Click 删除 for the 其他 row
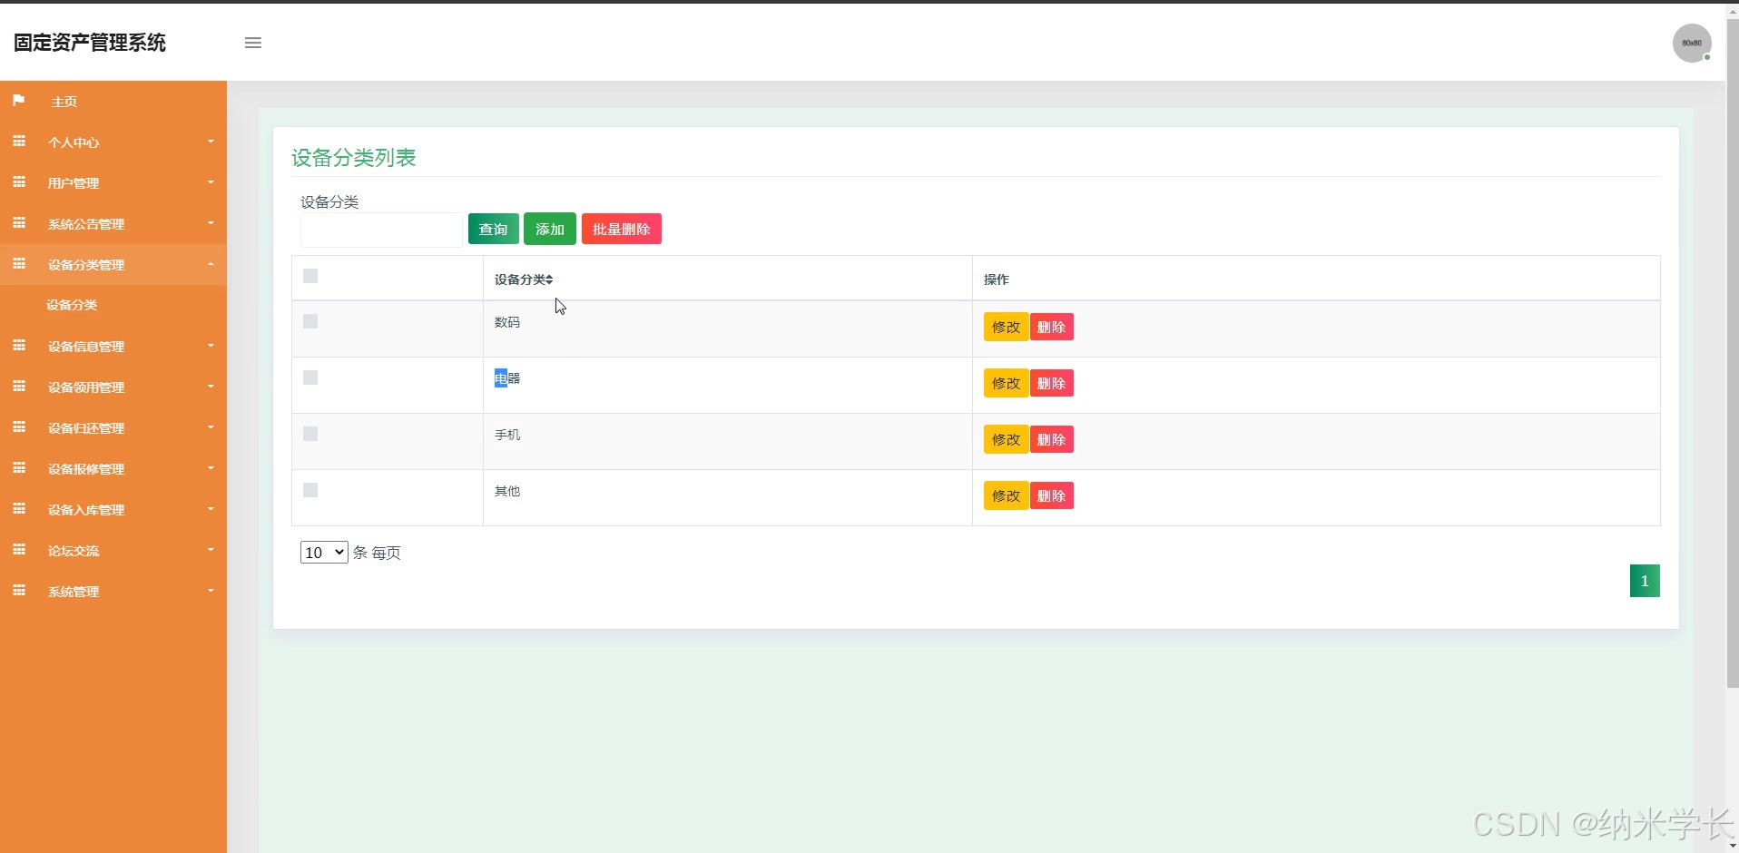1739x853 pixels. (x=1052, y=495)
